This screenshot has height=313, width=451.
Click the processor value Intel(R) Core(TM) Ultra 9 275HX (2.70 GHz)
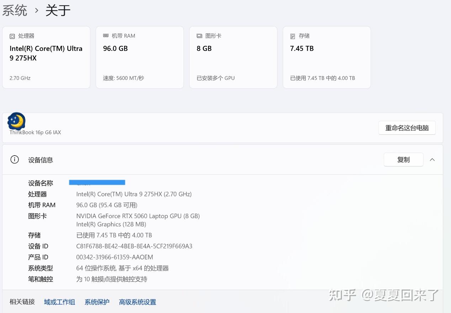click(x=134, y=194)
